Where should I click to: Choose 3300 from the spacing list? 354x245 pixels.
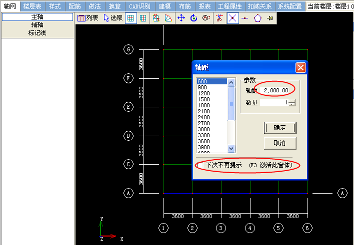(x=212, y=135)
